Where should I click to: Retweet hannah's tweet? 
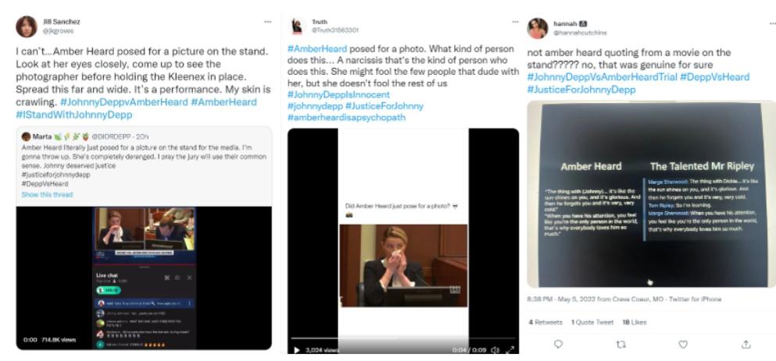point(620,344)
